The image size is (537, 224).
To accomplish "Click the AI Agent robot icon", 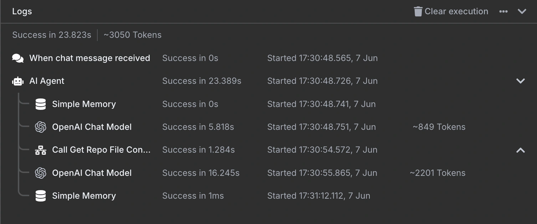I will coord(18,81).
